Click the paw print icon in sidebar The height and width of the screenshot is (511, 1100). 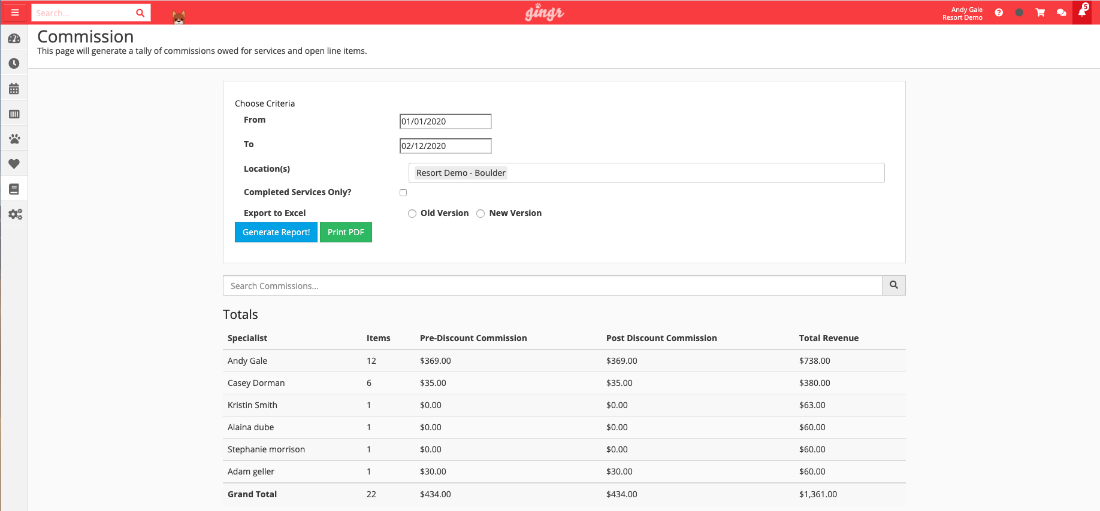pyautogui.click(x=14, y=139)
